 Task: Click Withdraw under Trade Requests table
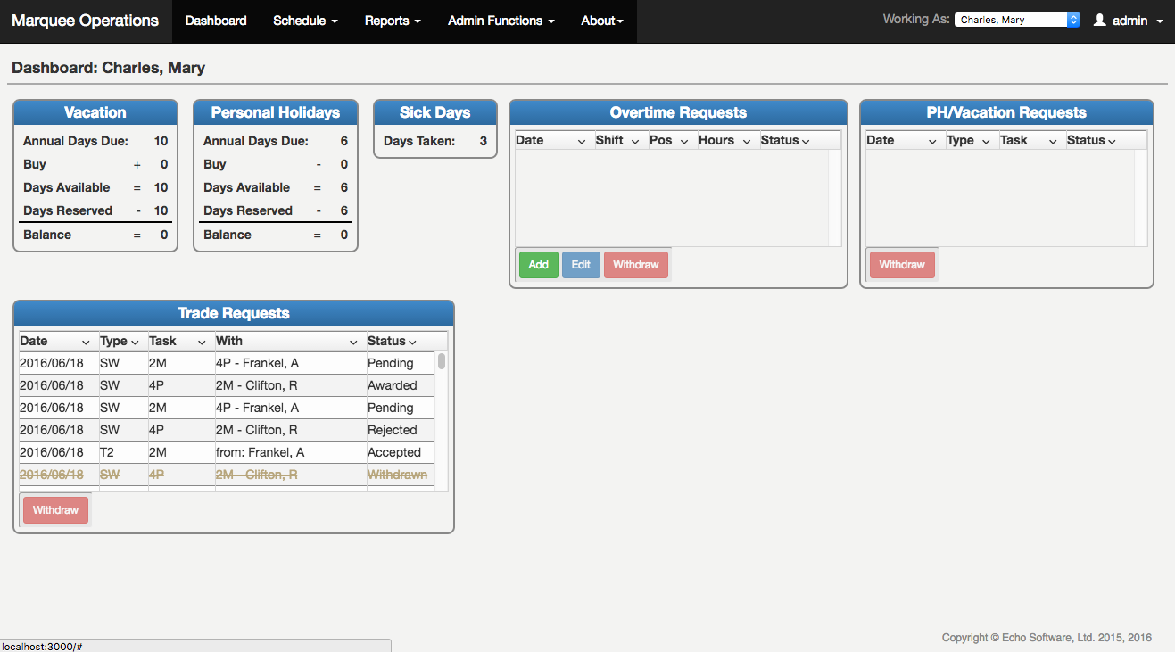pos(55,510)
